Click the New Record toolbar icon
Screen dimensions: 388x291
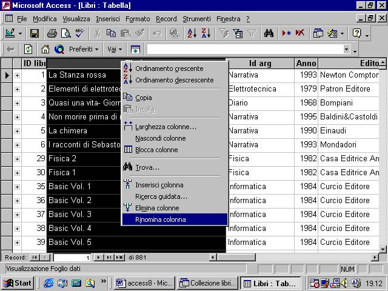click(286, 33)
